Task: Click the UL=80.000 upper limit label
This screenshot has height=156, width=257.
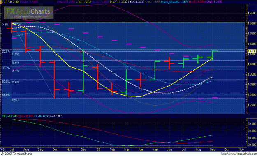Action: coord(41,116)
